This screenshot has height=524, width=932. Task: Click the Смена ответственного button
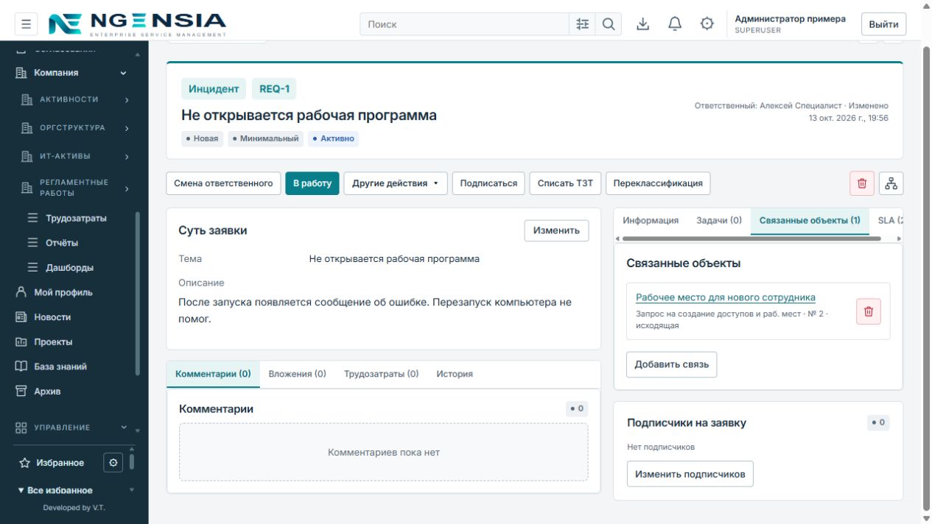[x=223, y=183]
